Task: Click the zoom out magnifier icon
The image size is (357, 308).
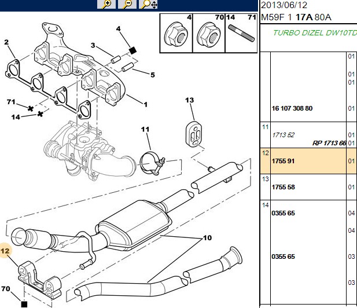Action: click(127, 4)
